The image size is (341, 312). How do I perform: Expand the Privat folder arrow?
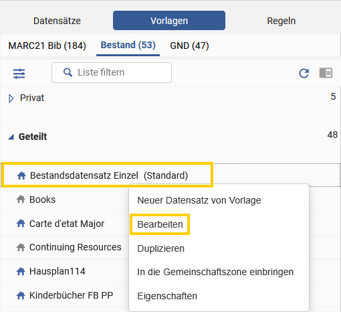11,98
